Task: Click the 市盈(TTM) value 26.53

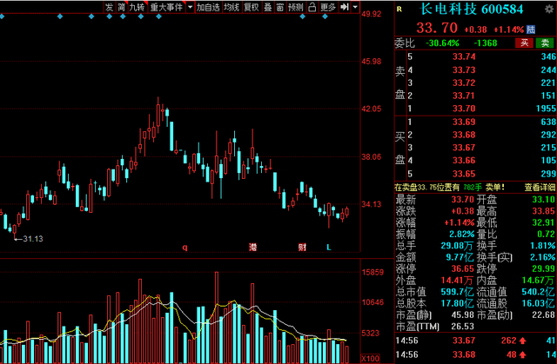Action: click(462, 327)
